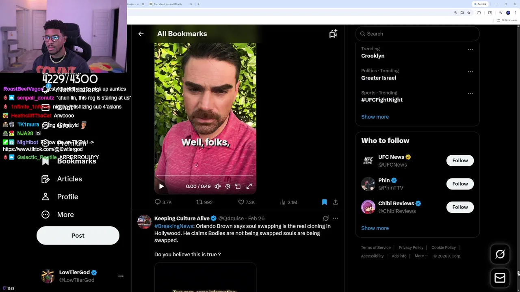Play the Ben Shapiro video
520x292 pixels.
161,186
